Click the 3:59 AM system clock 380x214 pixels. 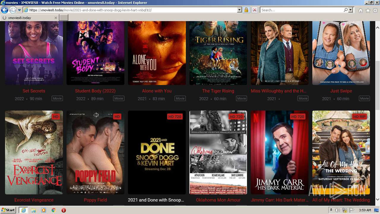point(365,210)
